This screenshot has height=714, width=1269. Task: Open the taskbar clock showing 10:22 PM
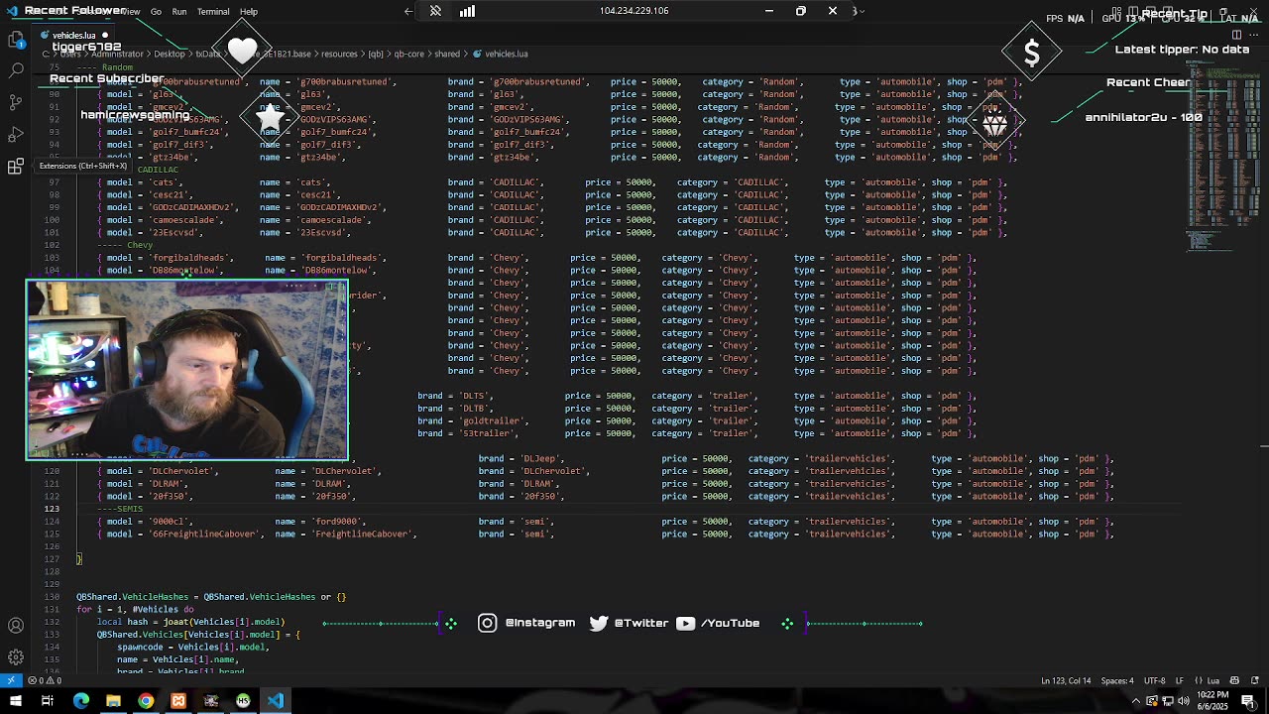[x=1212, y=701]
